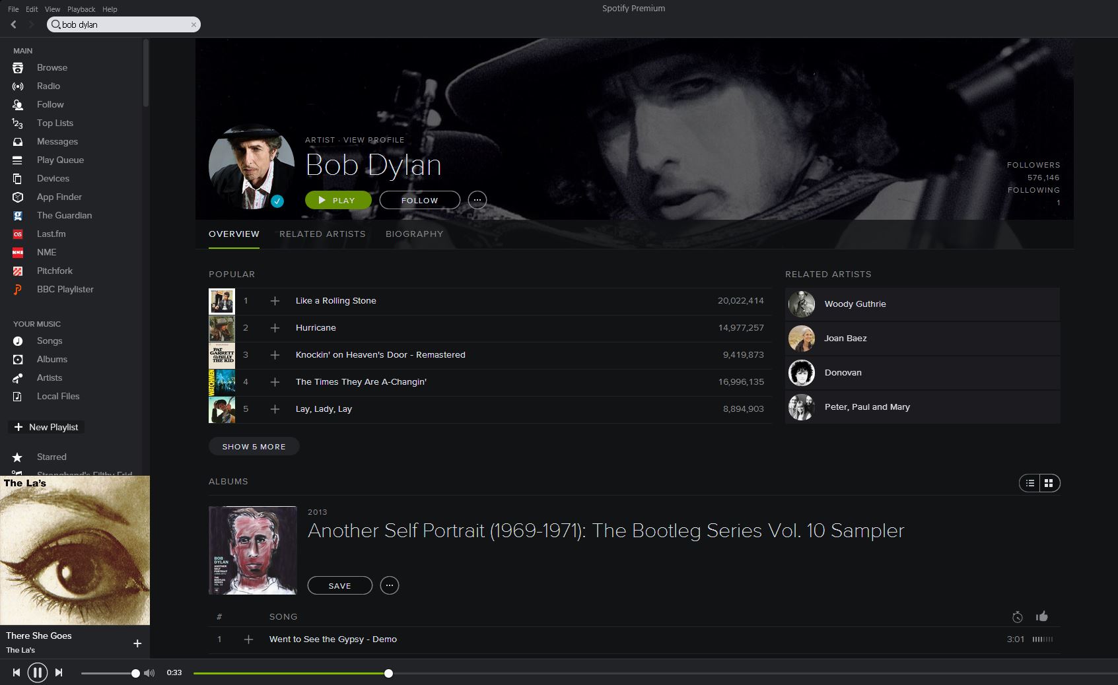The image size is (1118, 685).
Task: Adjust the volume slider handle
Action: pos(135,673)
